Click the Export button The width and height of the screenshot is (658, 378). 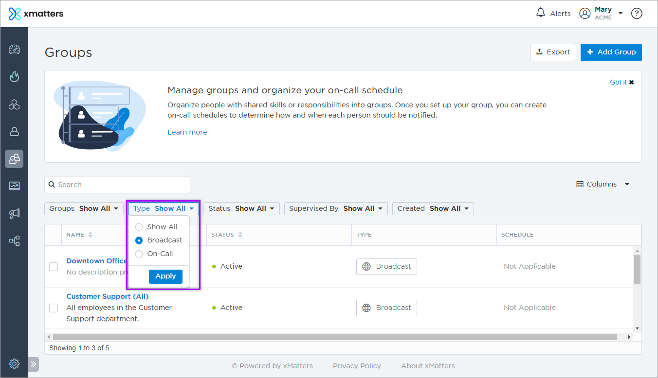tap(553, 52)
